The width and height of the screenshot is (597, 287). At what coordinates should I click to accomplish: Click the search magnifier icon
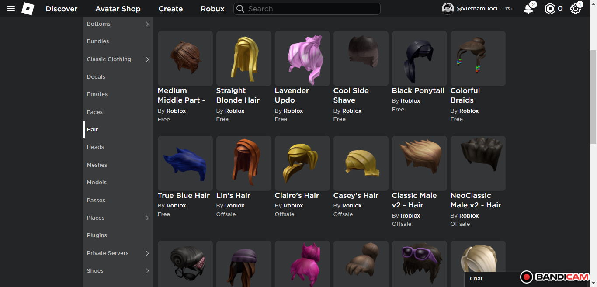click(x=240, y=9)
